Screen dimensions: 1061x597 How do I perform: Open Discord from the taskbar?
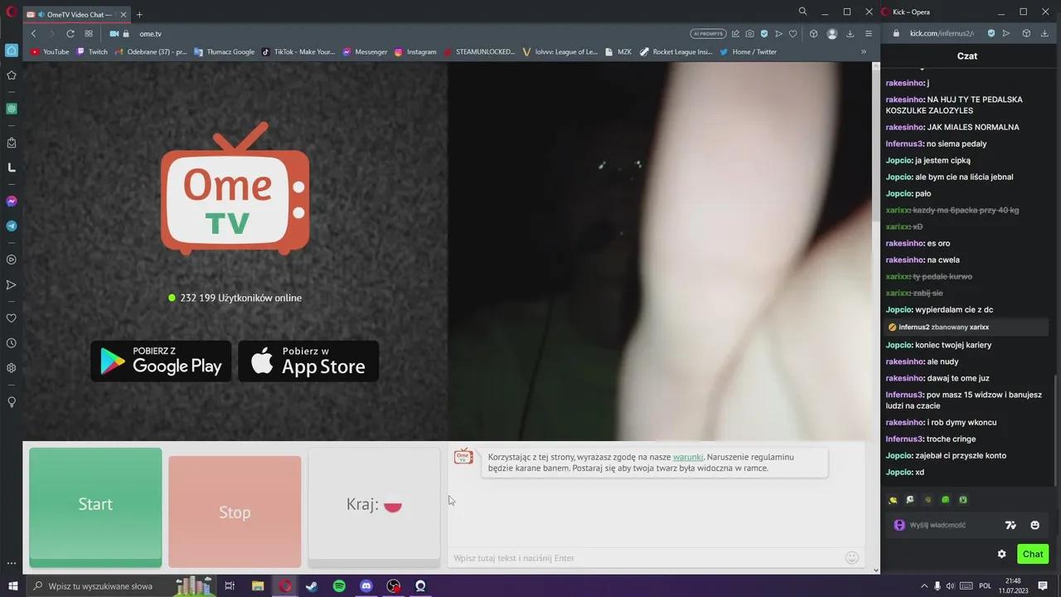tap(366, 586)
